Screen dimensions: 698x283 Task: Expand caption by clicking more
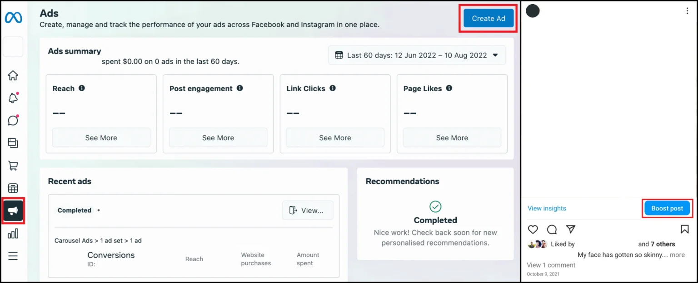coord(677,255)
